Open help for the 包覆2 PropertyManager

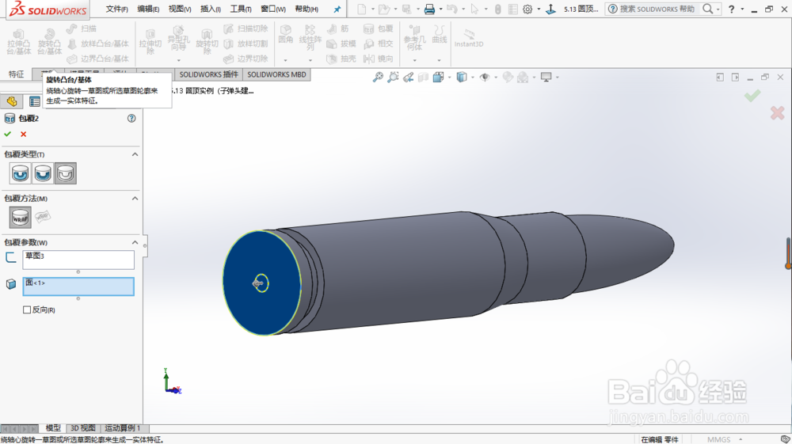click(x=131, y=118)
